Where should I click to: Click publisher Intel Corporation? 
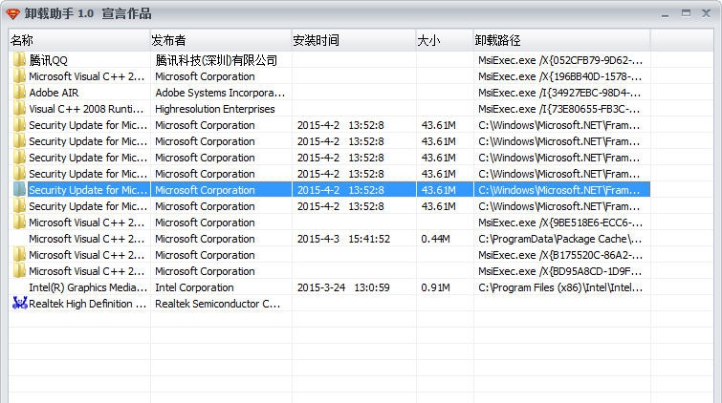[x=194, y=287]
